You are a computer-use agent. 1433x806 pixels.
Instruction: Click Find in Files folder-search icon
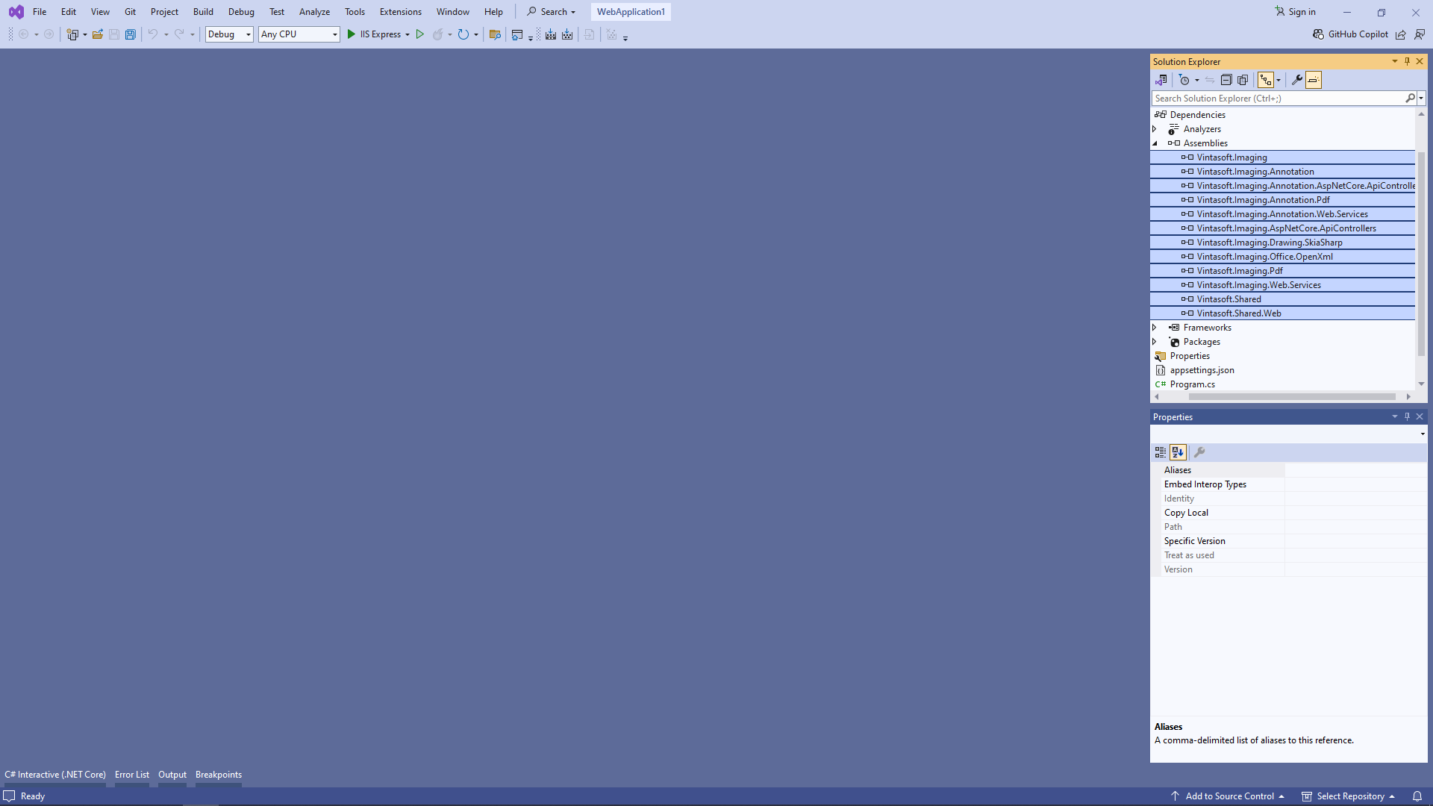[x=495, y=34]
